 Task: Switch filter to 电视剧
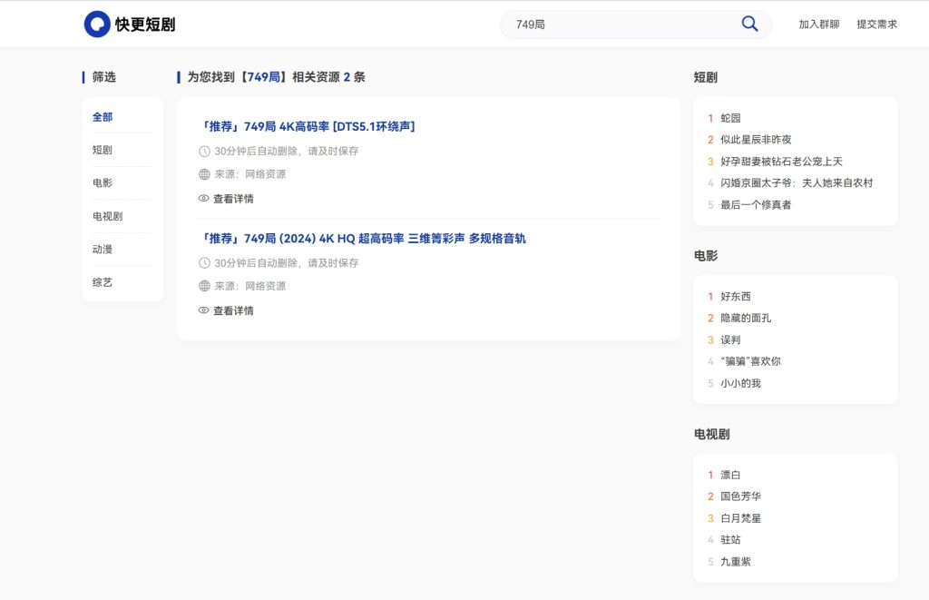click(107, 216)
